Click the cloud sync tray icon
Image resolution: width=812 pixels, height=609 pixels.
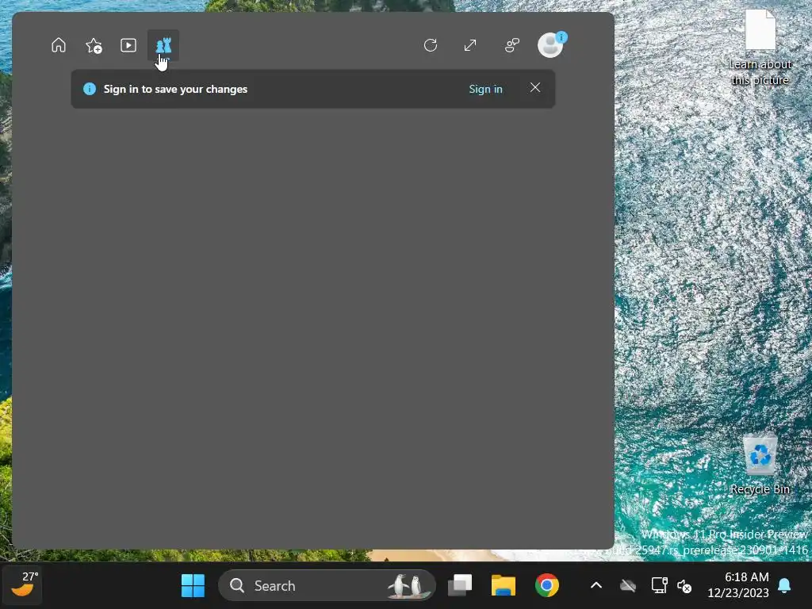(628, 586)
